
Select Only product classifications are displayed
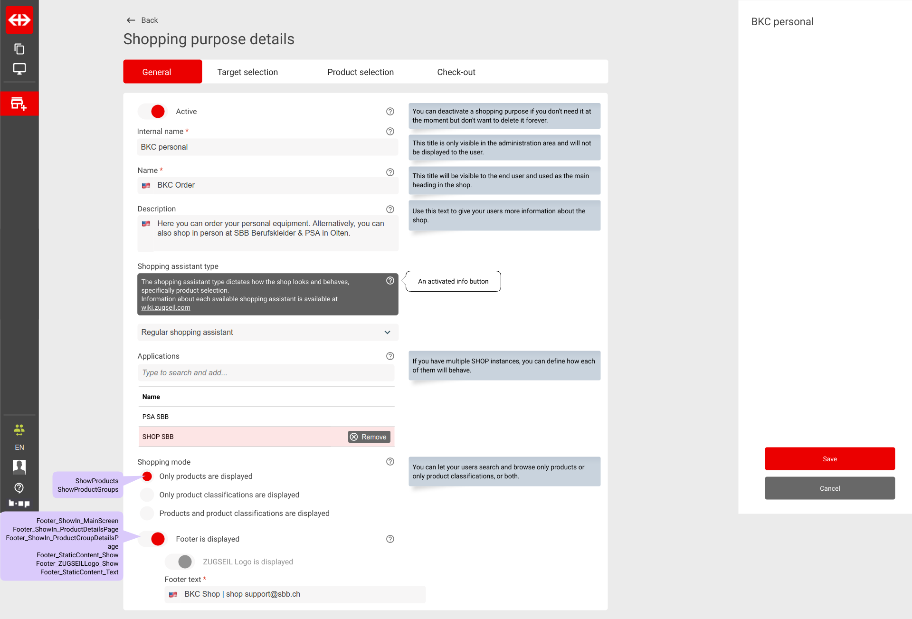[147, 495]
